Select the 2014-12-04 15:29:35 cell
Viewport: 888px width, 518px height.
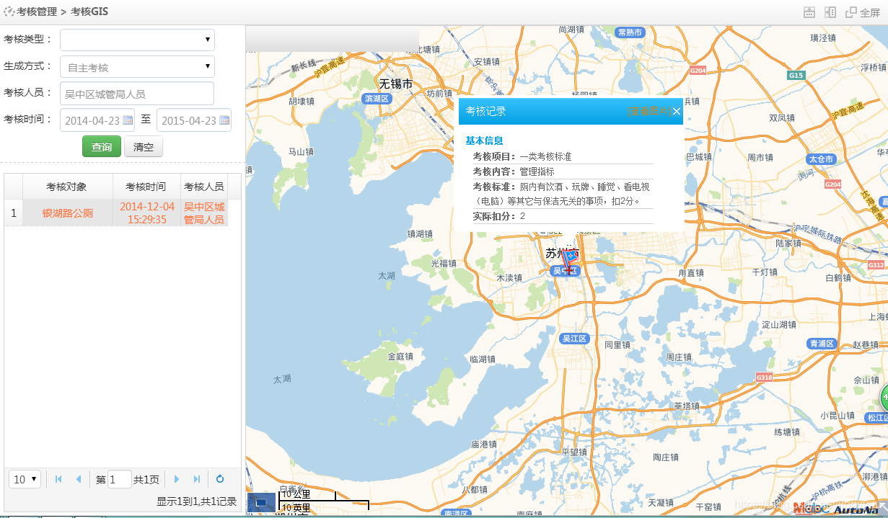tap(146, 213)
